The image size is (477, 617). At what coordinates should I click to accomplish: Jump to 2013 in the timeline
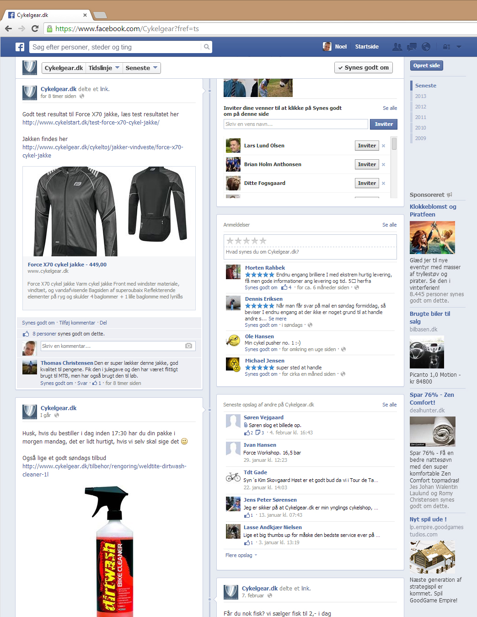point(421,96)
